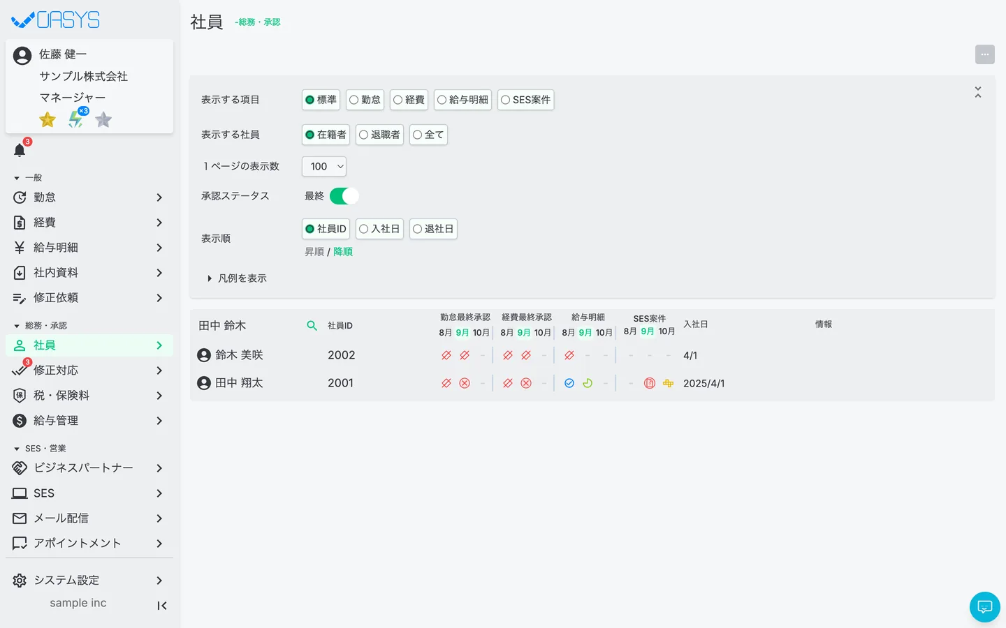
Task: Select the 勤怠 display item radio
Action: [x=365, y=100]
